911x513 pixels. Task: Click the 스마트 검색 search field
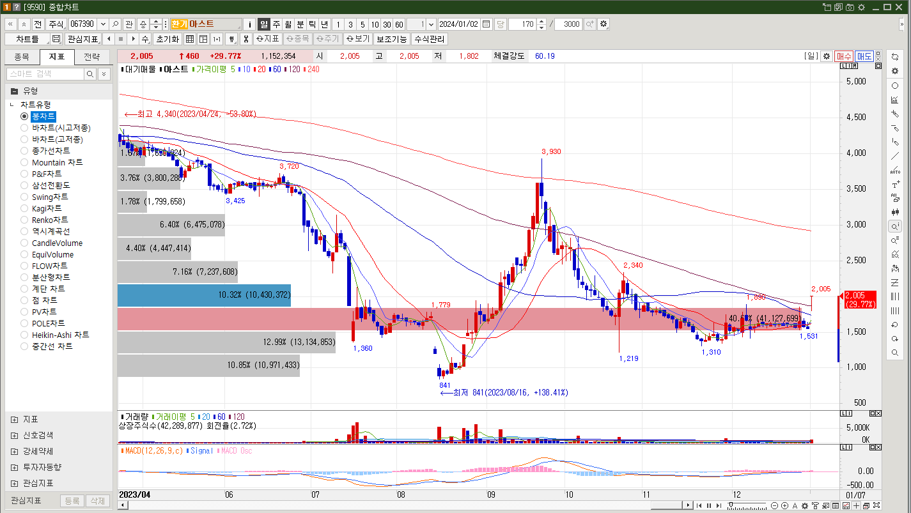click(x=45, y=74)
